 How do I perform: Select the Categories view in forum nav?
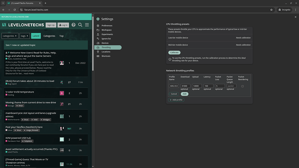[49, 36]
